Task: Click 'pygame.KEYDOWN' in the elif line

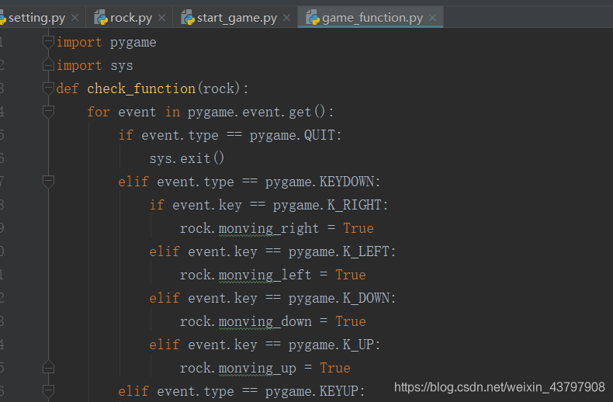Action: (x=320, y=182)
